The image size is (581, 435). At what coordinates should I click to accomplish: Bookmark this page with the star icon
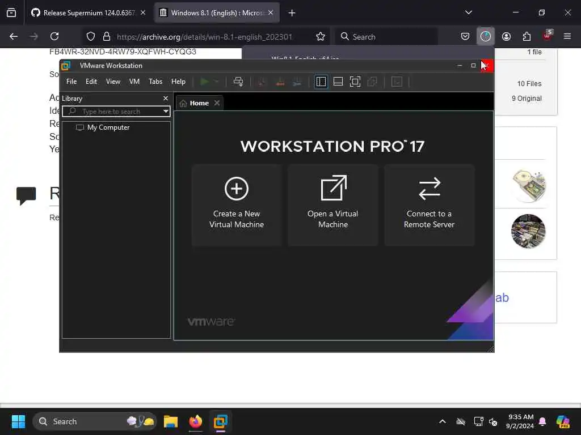[321, 36]
